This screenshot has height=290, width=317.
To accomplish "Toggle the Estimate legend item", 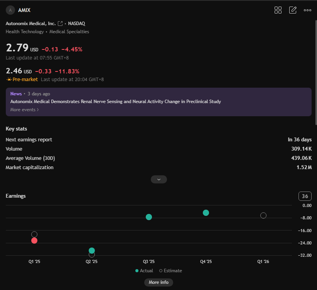I will coord(170,271).
